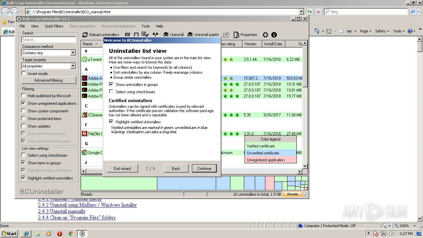Open View menu in BCUninstaller
The image size is (423, 238).
coord(35,26)
